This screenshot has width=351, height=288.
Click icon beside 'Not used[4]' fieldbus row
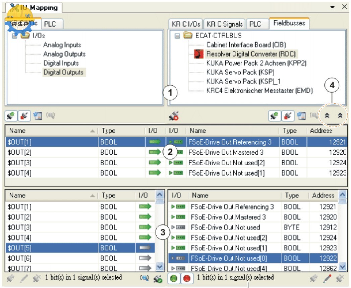(x=178, y=268)
